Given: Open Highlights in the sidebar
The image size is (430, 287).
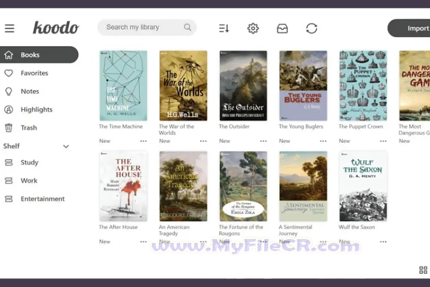Looking at the screenshot, I should click(x=36, y=109).
